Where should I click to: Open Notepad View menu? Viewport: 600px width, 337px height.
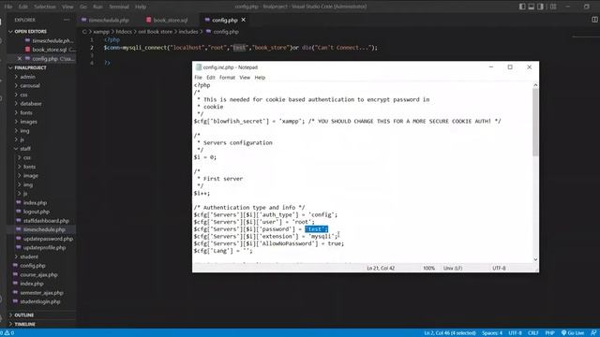245,78
